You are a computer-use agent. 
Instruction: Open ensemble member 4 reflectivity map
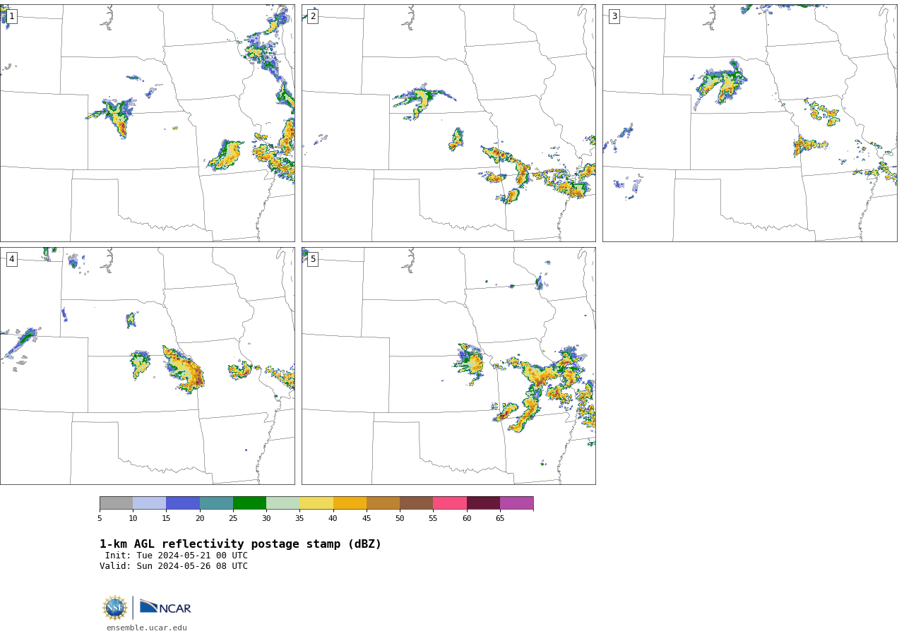[x=147, y=366]
